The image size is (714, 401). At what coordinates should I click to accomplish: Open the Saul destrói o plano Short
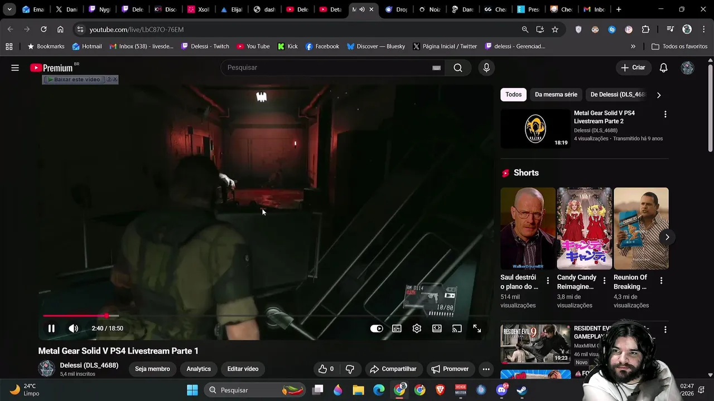(528, 228)
